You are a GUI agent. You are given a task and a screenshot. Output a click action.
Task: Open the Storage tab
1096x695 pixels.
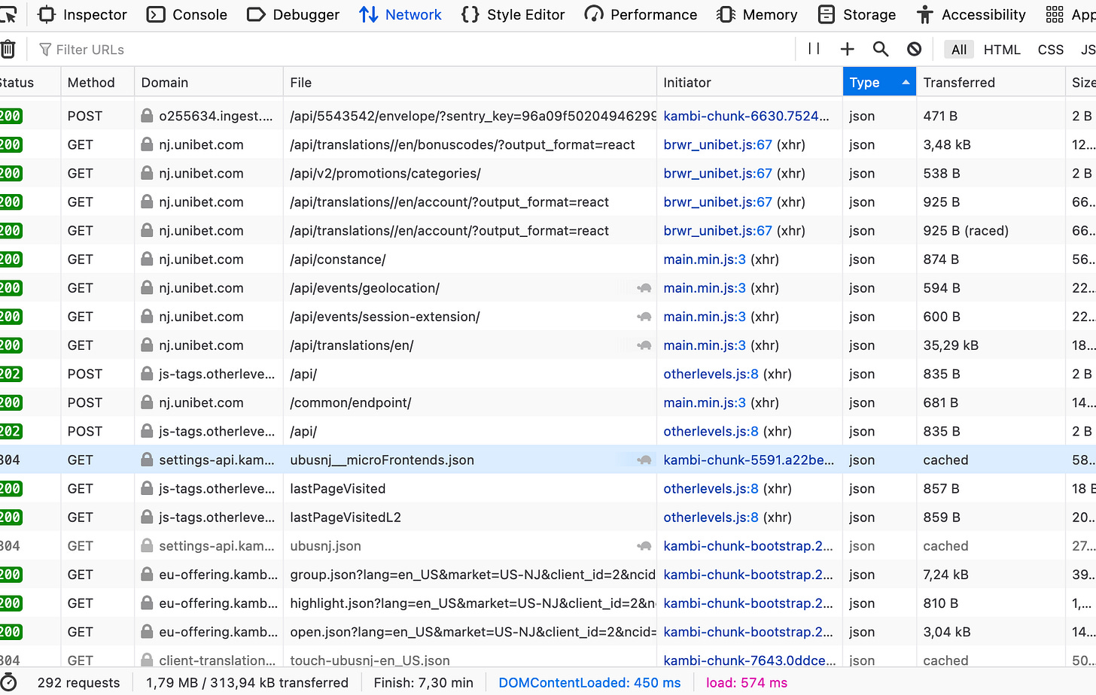(x=857, y=14)
